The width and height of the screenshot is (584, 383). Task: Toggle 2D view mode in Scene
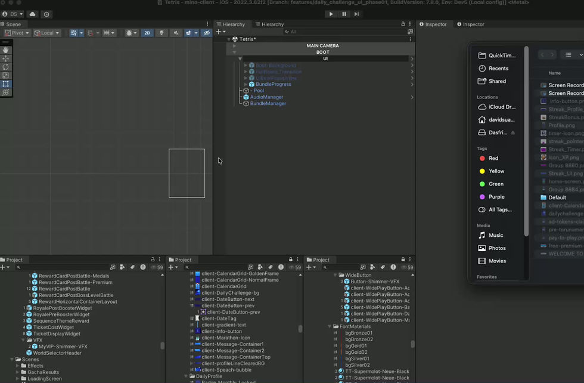pos(147,33)
